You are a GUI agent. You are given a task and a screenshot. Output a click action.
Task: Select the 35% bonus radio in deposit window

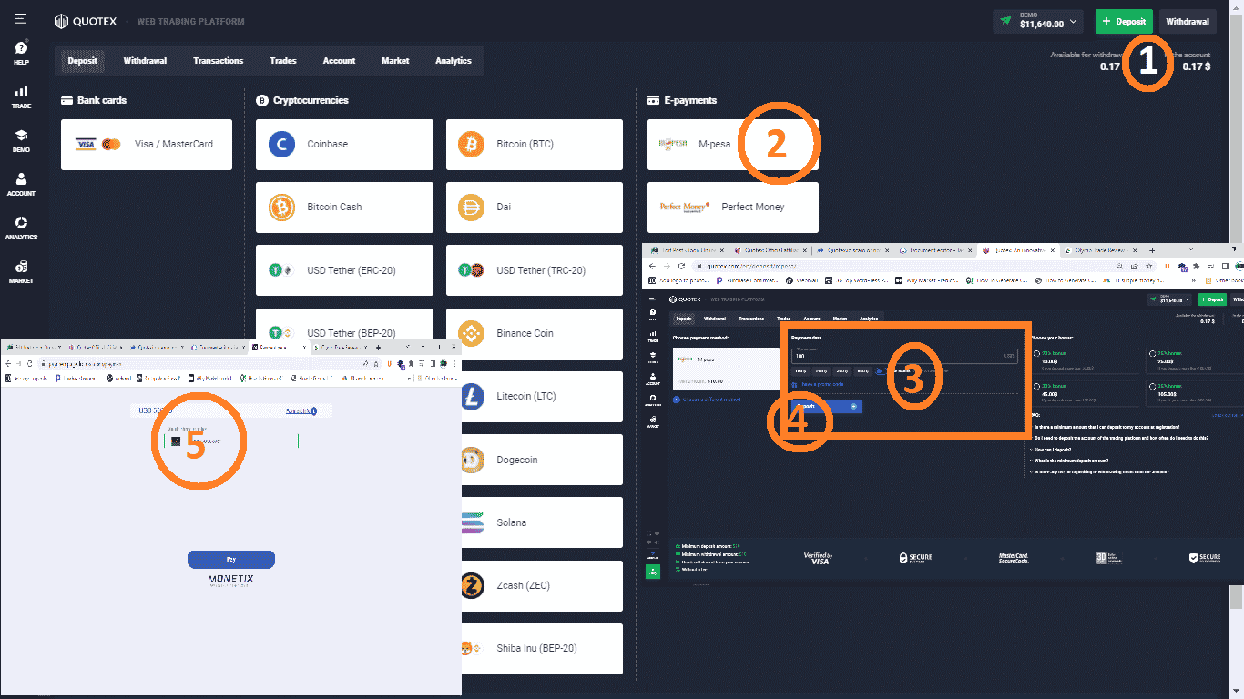click(x=1152, y=386)
